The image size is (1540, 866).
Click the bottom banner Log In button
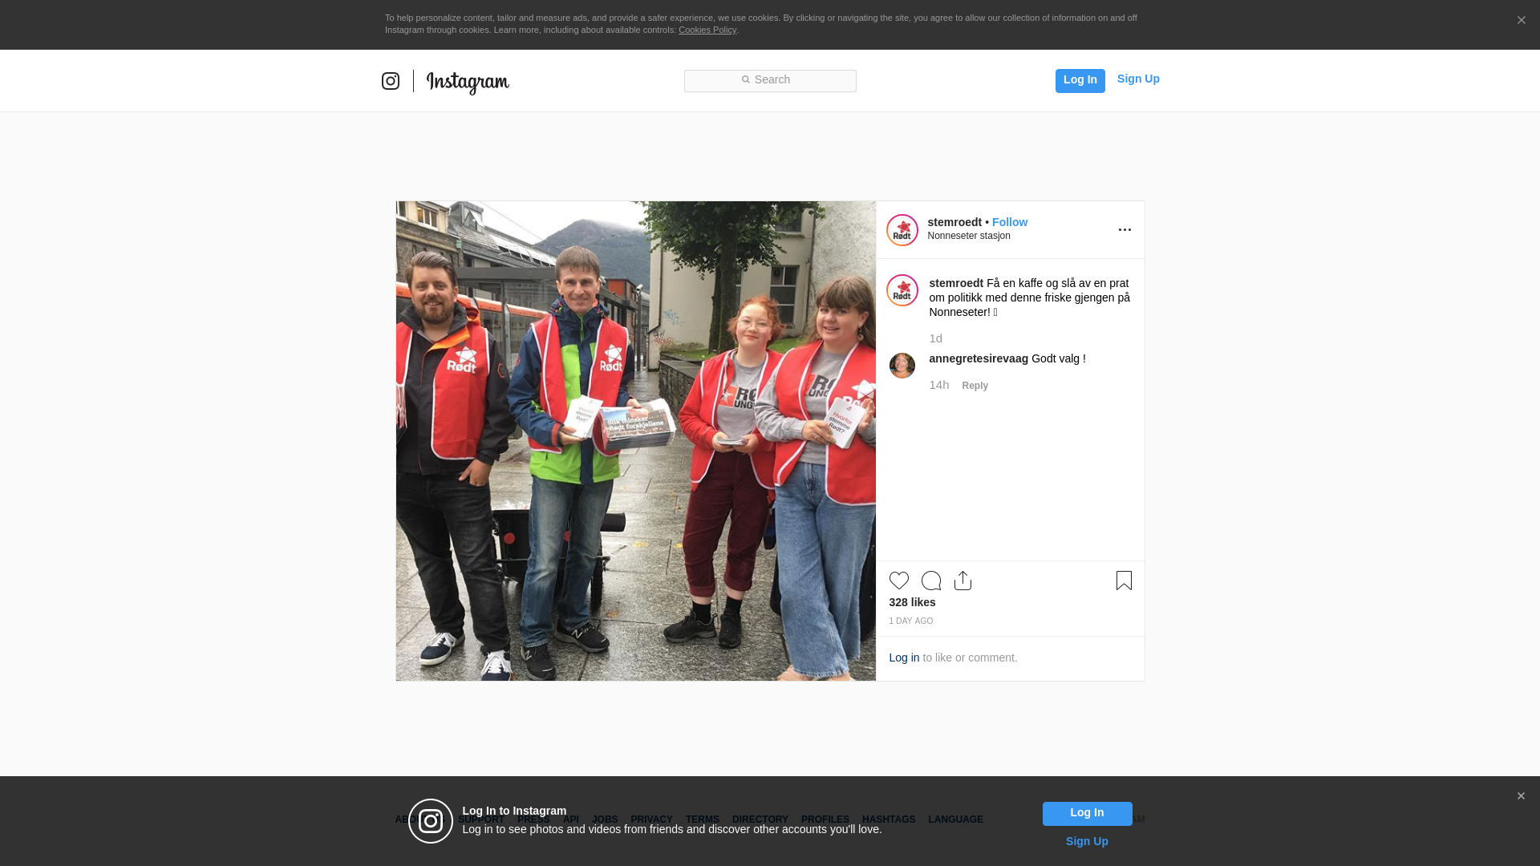click(x=1087, y=814)
